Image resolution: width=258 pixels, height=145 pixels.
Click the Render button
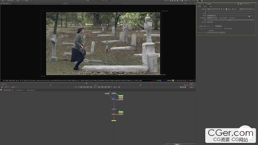pos(218,26)
